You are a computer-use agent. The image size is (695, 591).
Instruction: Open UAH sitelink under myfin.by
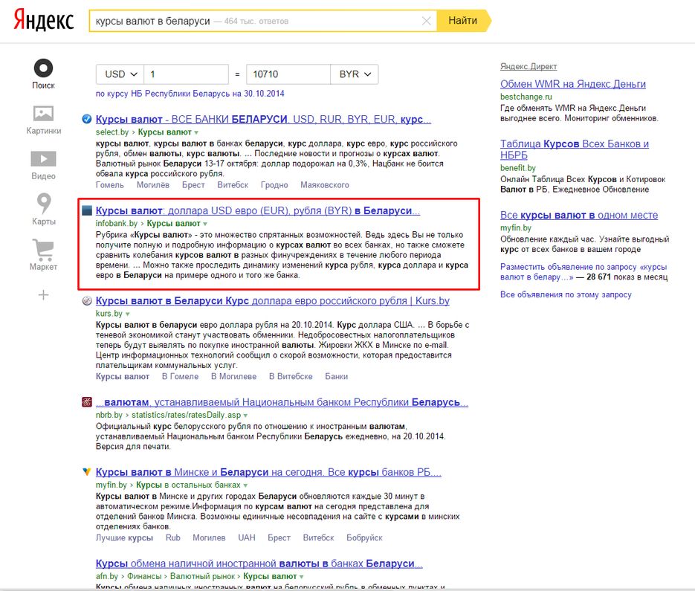pos(247,537)
